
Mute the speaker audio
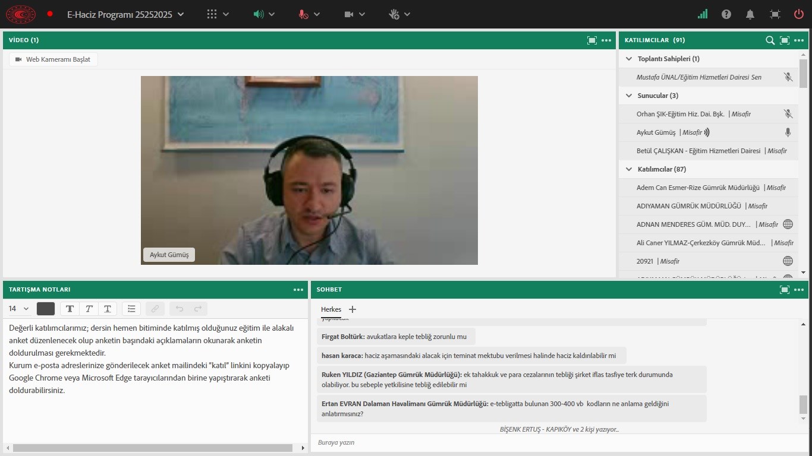pos(259,14)
